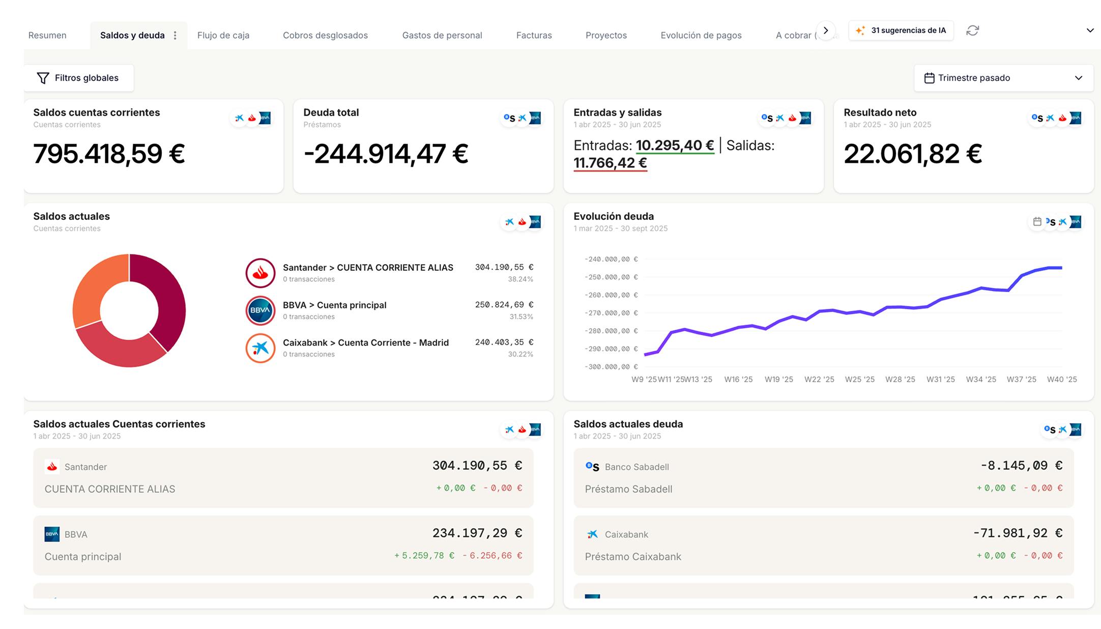Click the Santander logo in the donut legend
The height and width of the screenshot is (629, 1101).
click(260, 273)
